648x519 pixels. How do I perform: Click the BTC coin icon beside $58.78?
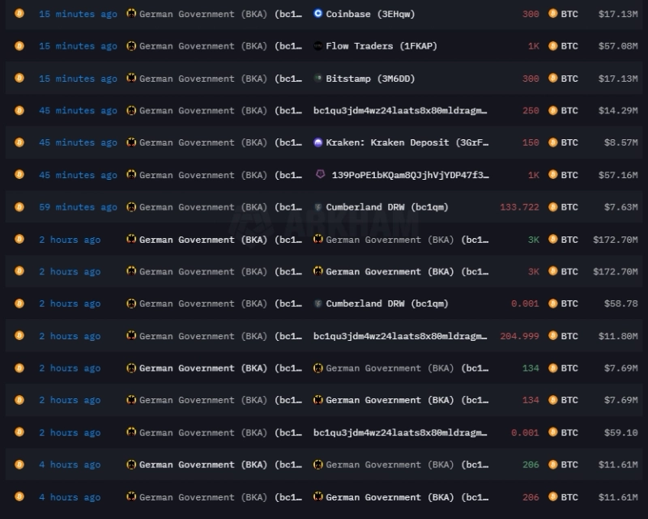[x=553, y=304]
